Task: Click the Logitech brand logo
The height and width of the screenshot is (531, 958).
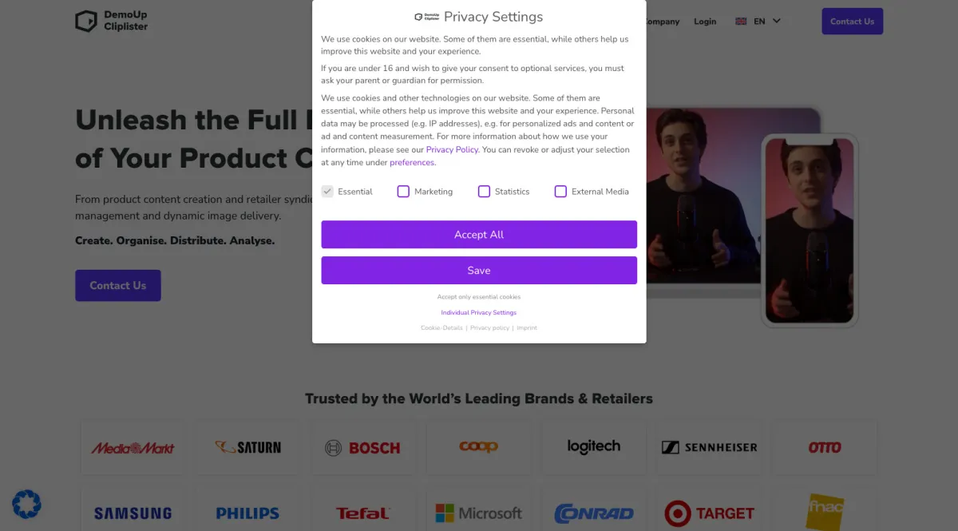Action: pyautogui.click(x=593, y=447)
